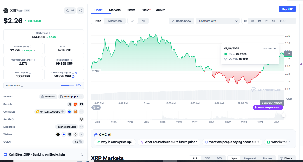
Task: Click the MetaMask fox icon
Action: (x=76, y=112)
